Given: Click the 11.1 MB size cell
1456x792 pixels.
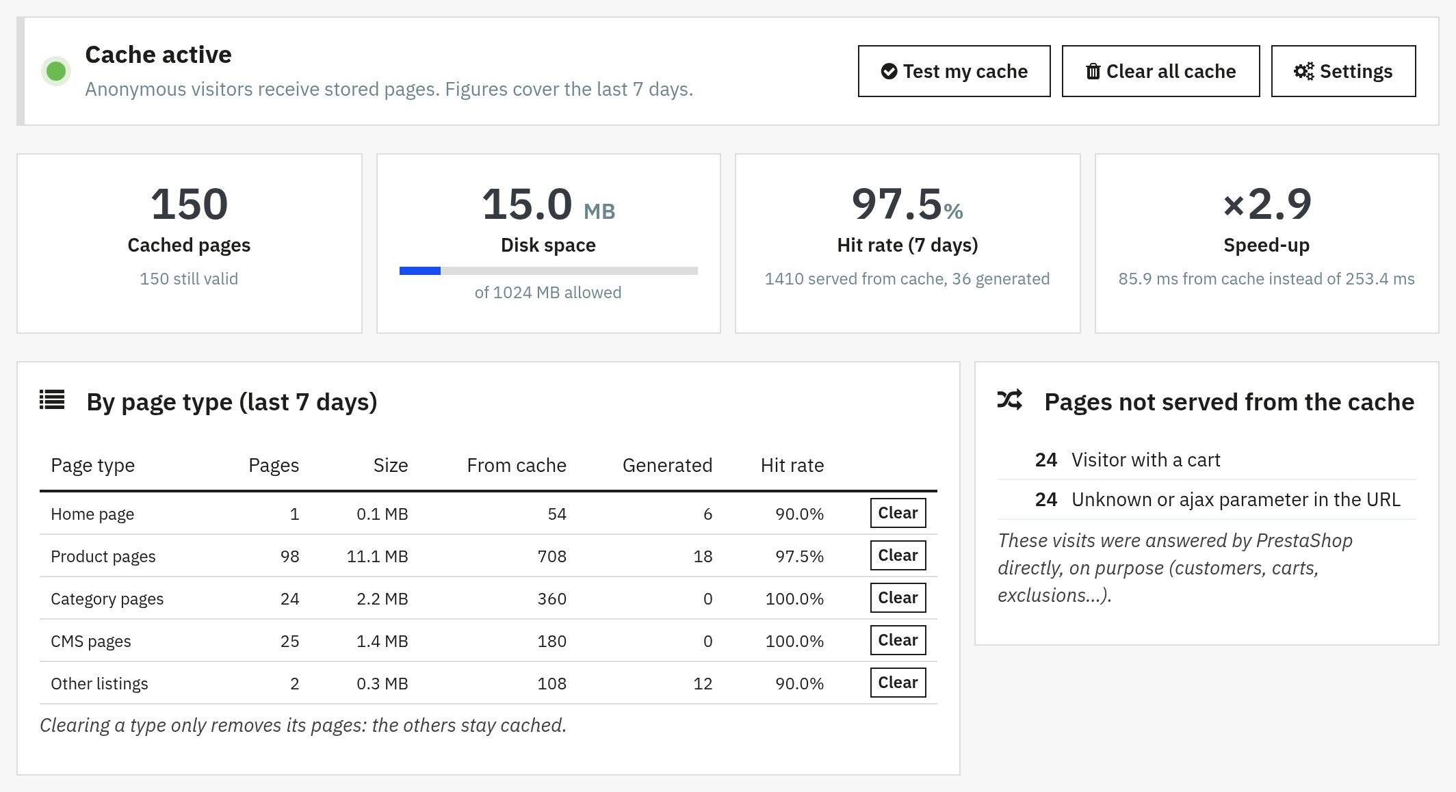Looking at the screenshot, I should (x=377, y=557).
